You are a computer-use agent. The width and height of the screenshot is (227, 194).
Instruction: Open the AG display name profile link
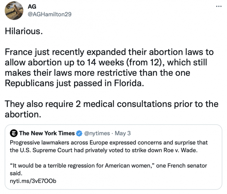(32, 6)
